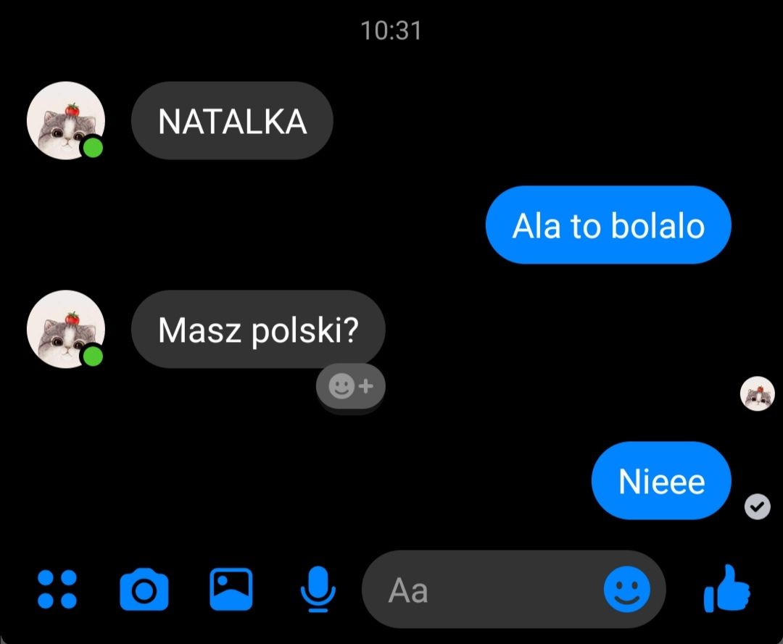Select the 'Ala to bolalo' message bubble
Screen dimensions: 783x644
click(x=608, y=225)
